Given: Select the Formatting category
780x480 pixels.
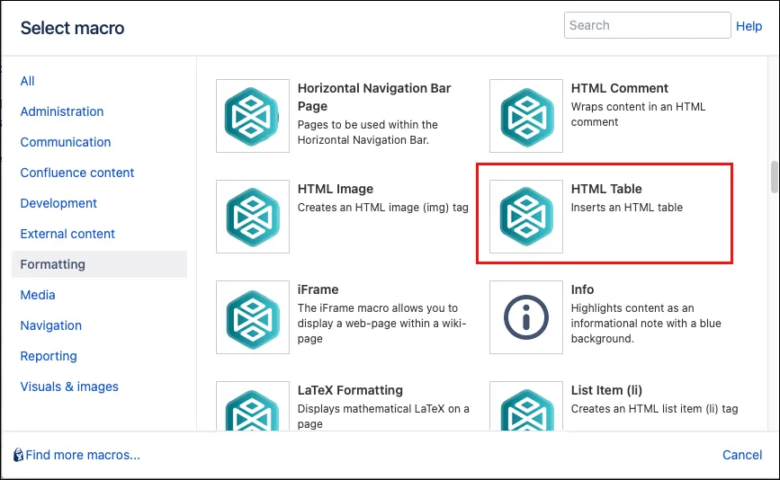Looking at the screenshot, I should [100, 264].
